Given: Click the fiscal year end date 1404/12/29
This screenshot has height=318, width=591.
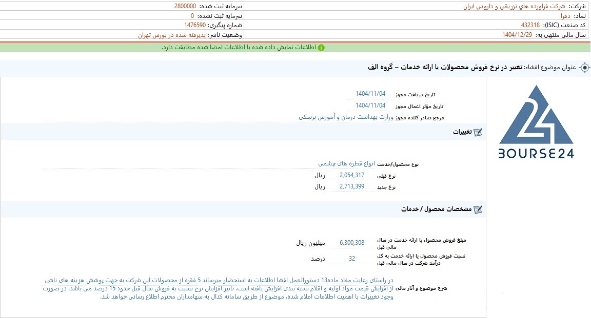Looking at the screenshot, I should coord(517,35).
